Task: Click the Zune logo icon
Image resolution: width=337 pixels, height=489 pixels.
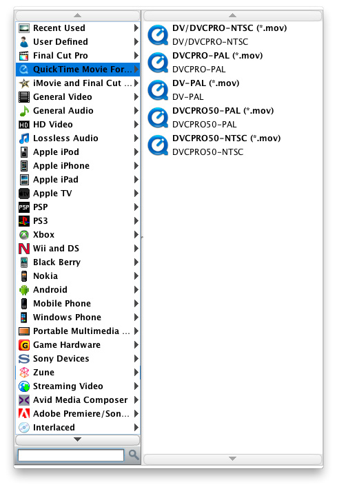Action: click(24, 373)
